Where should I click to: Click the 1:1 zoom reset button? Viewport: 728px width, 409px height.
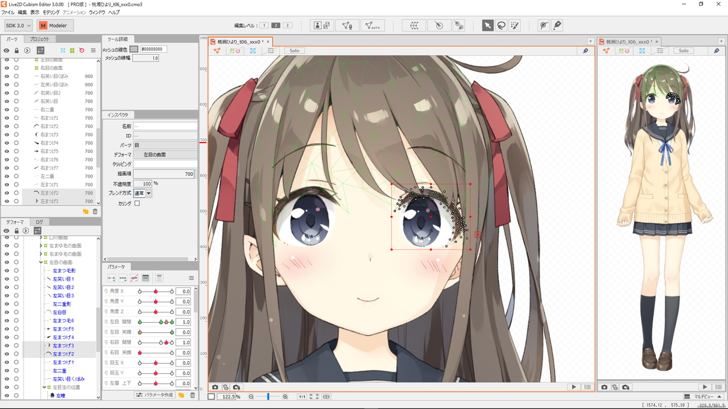click(x=302, y=397)
